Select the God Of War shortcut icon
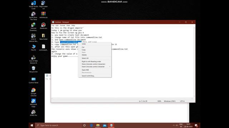Screen dimensions: 229x128 [x=33, y=59]
